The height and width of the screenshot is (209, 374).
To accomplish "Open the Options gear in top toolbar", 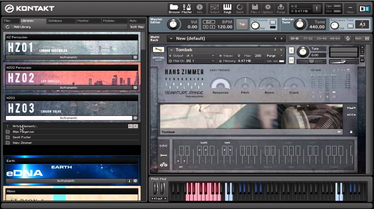I will click(x=268, y=9).
